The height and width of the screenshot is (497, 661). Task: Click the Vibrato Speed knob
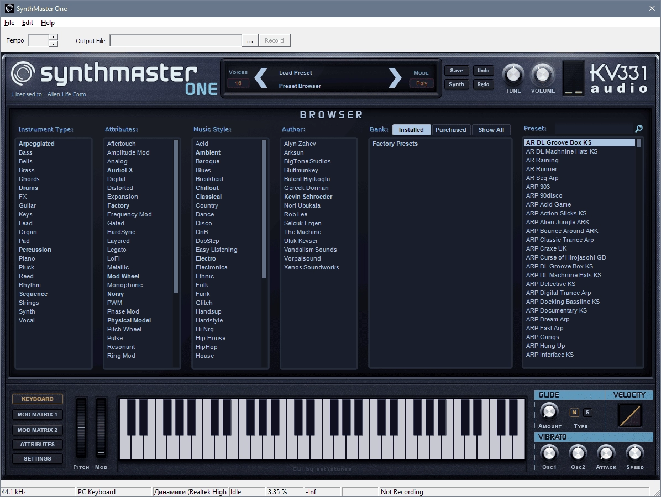[x=634, y=453]
